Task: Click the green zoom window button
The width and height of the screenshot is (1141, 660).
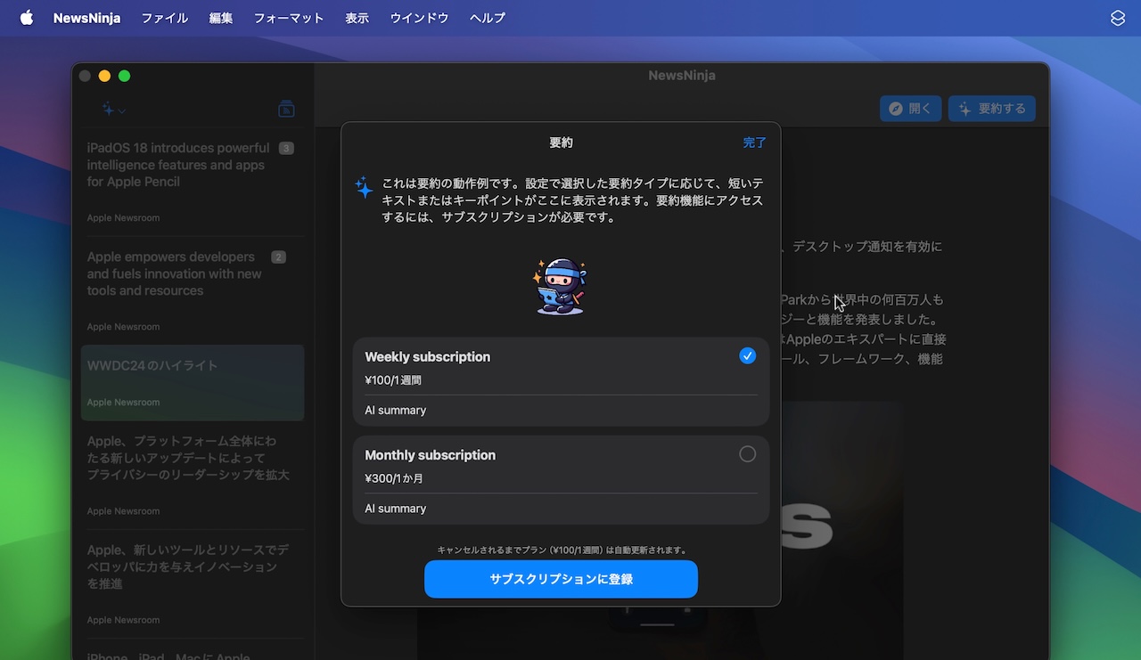Action: [124, 76]
